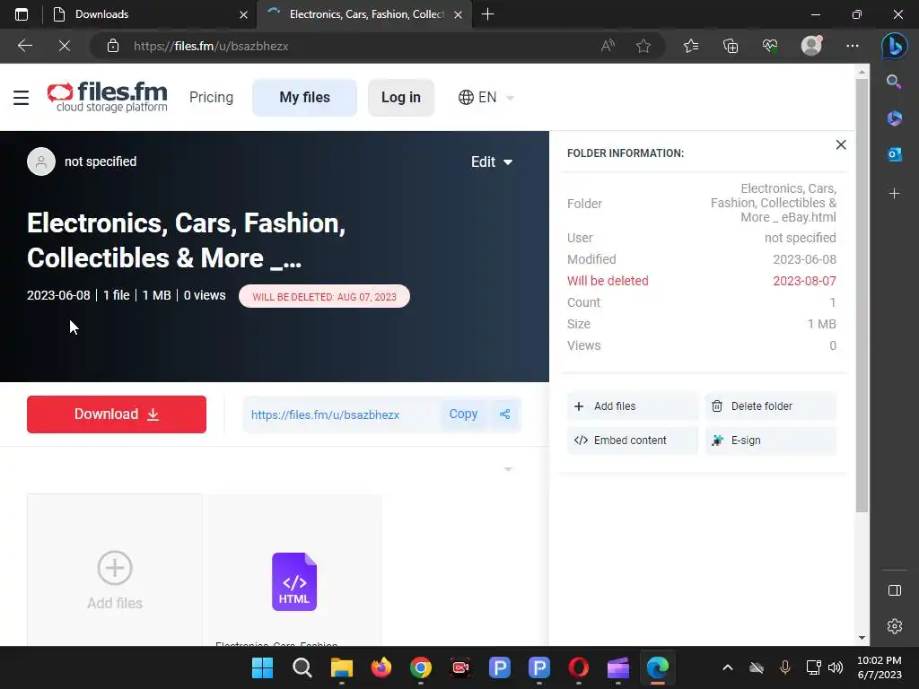Click the 'WILL BE DELETED: AUG 07, 2023' badge
The image size is (919, 689).
(x=324, y=296)
